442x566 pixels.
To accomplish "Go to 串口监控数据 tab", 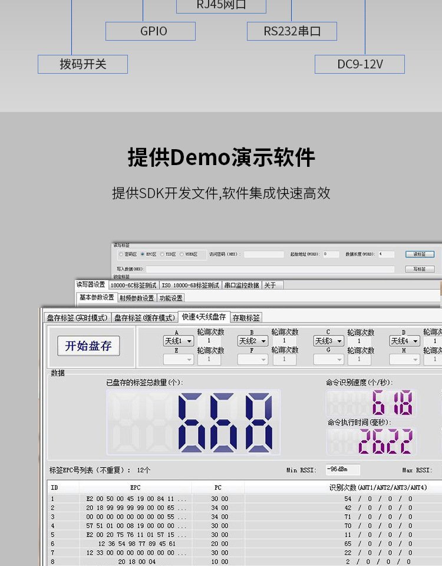I will point(240,285).
